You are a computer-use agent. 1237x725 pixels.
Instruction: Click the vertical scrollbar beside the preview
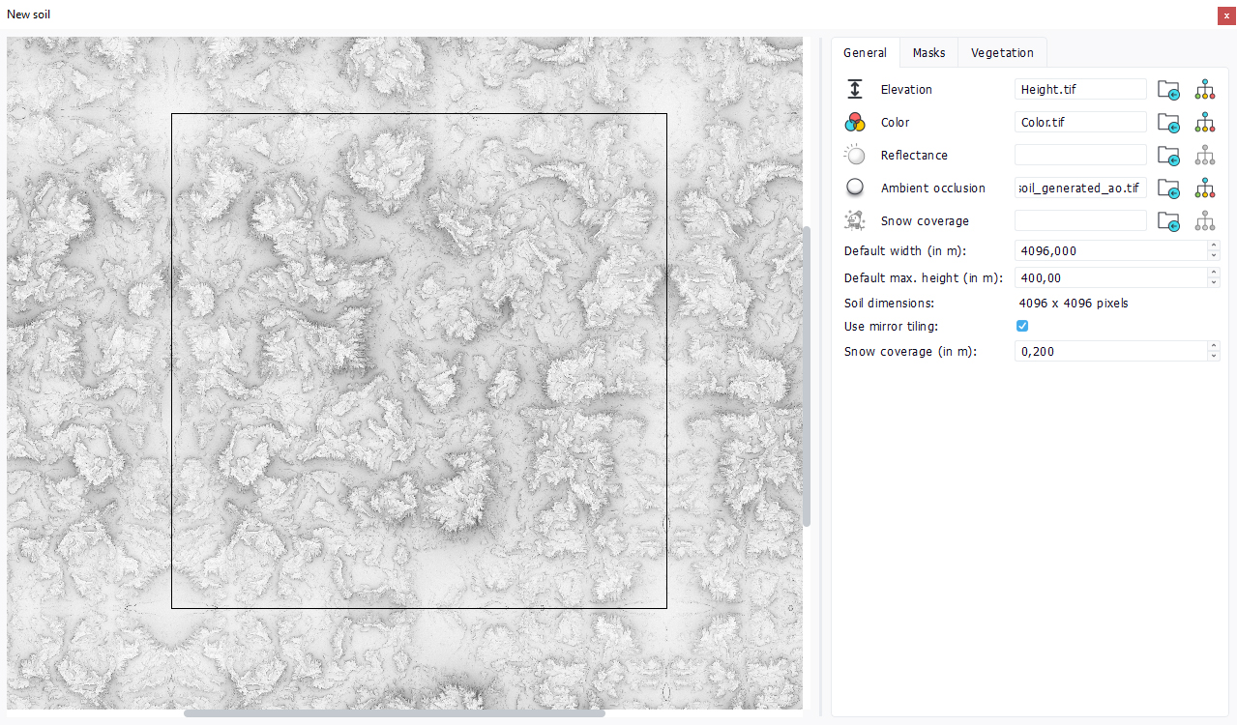coord(807,377)
